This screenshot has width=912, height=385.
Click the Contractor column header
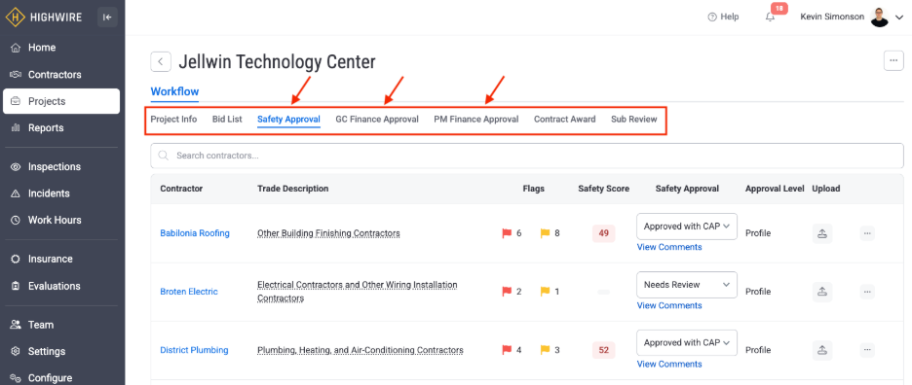click(x=181, y=189)
